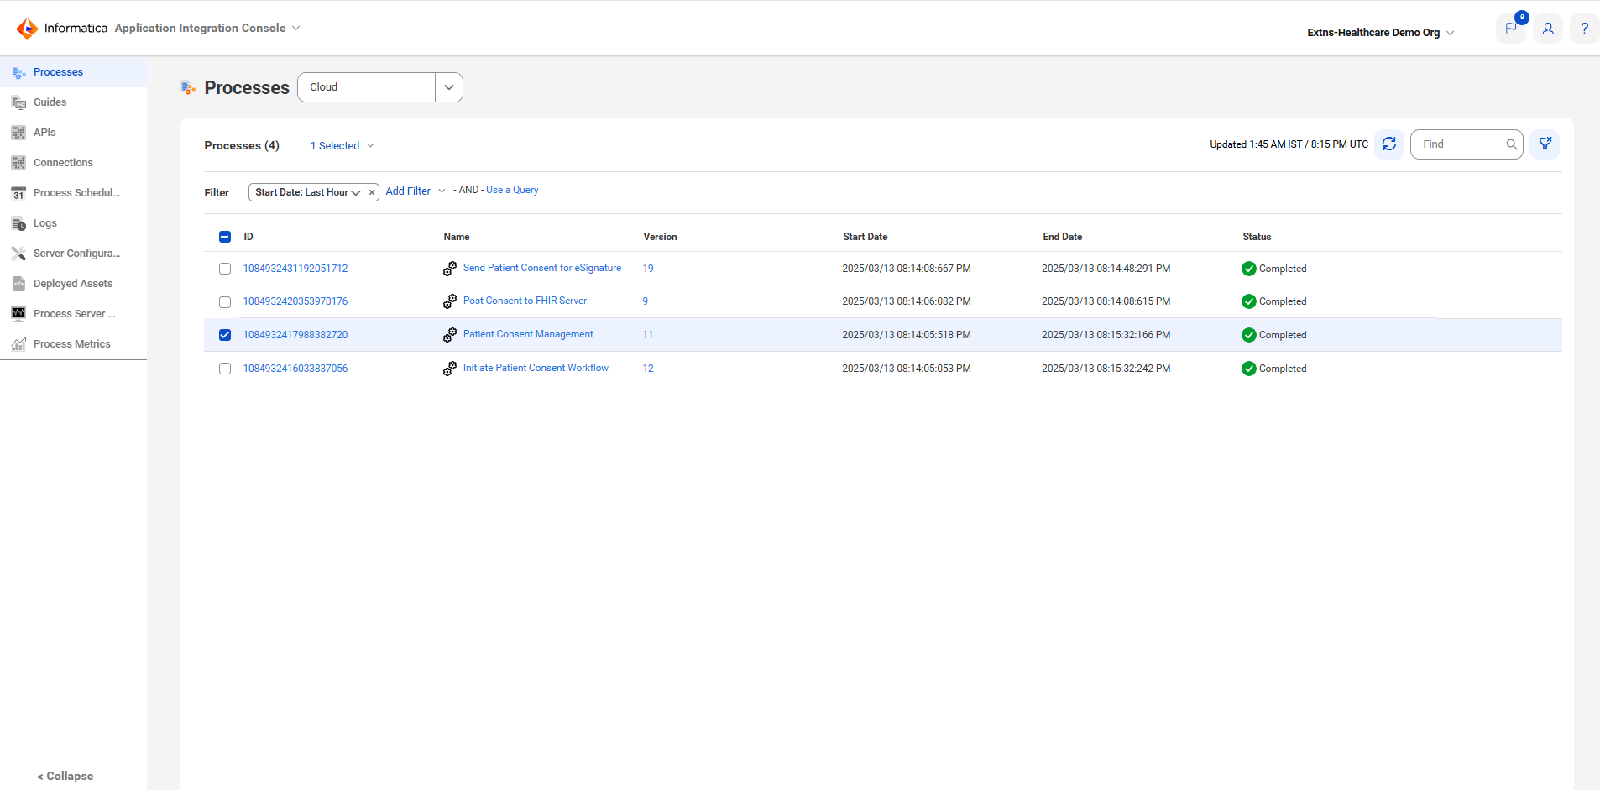1600x790 pixels.
Task: Click process icon beside Initiate Patient Consent Workflow
Action: click(450, 369)
